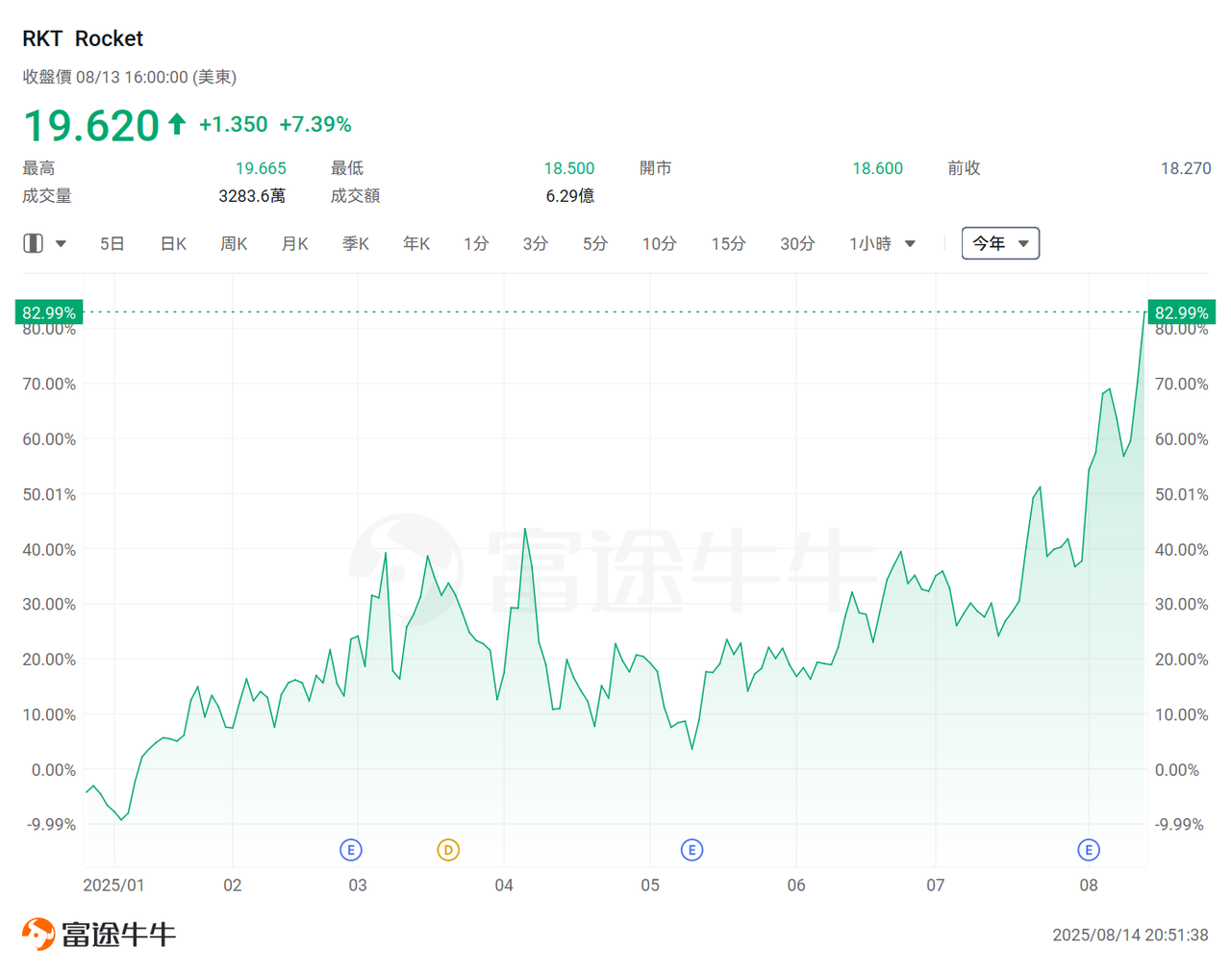The image size is (1231, 972).
Task: Open the 今年 time range selector
Action: click(x=1000, y=243)
